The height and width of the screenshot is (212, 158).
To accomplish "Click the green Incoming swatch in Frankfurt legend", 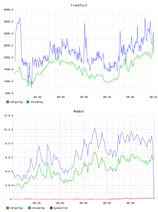I will [28, 102].
